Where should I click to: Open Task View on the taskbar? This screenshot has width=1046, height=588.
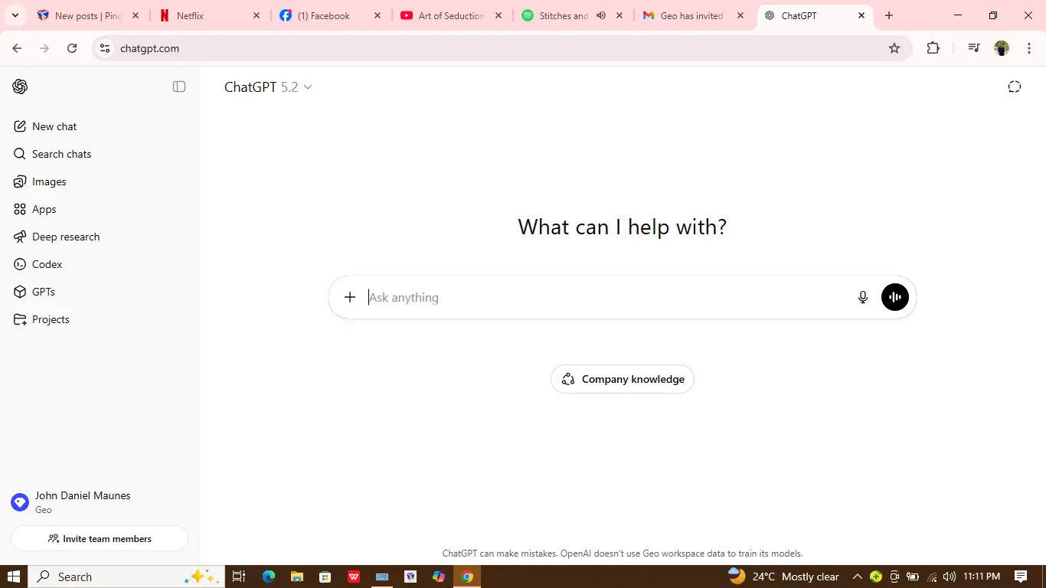(x=238, y=577)
